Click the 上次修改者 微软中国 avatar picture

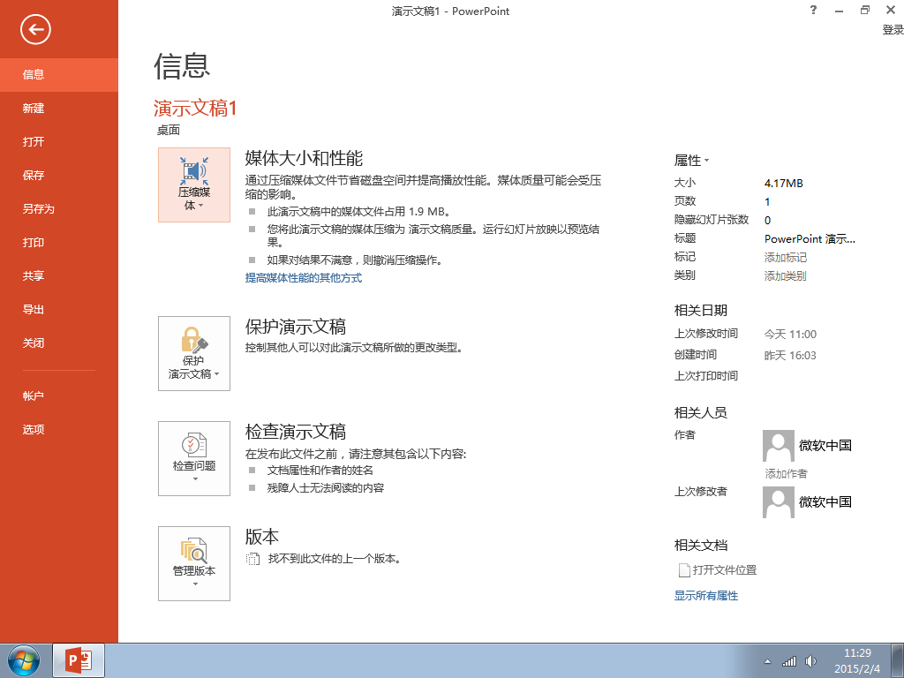click(x=779, y=502)
